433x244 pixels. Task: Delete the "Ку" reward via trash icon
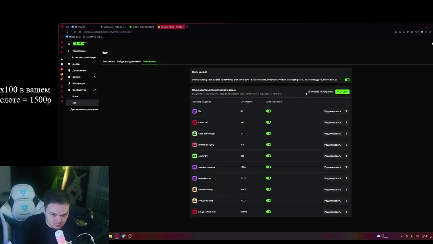pos(346,111)
